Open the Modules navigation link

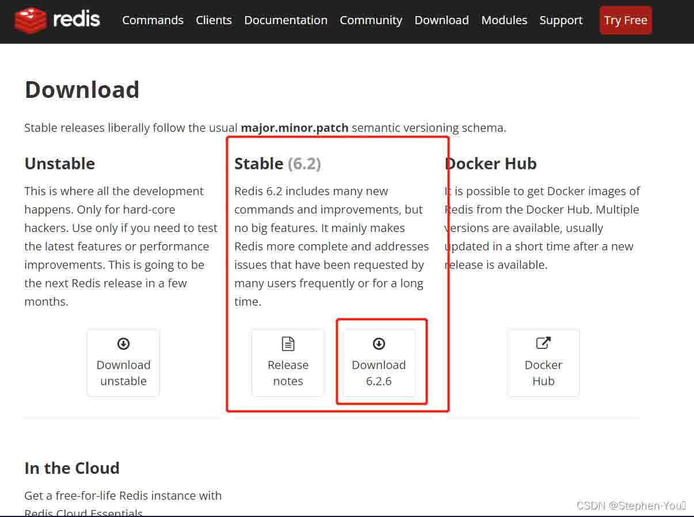[504, 20]
